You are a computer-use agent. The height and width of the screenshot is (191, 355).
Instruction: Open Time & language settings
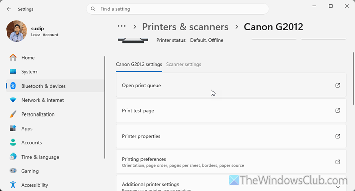tap(55, 157)
